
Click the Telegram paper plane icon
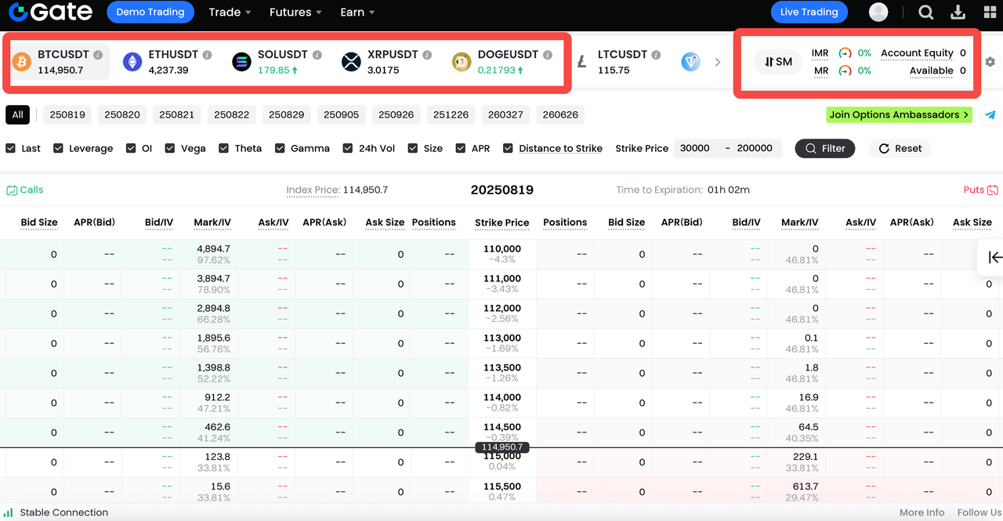click(x=990, y=115)
